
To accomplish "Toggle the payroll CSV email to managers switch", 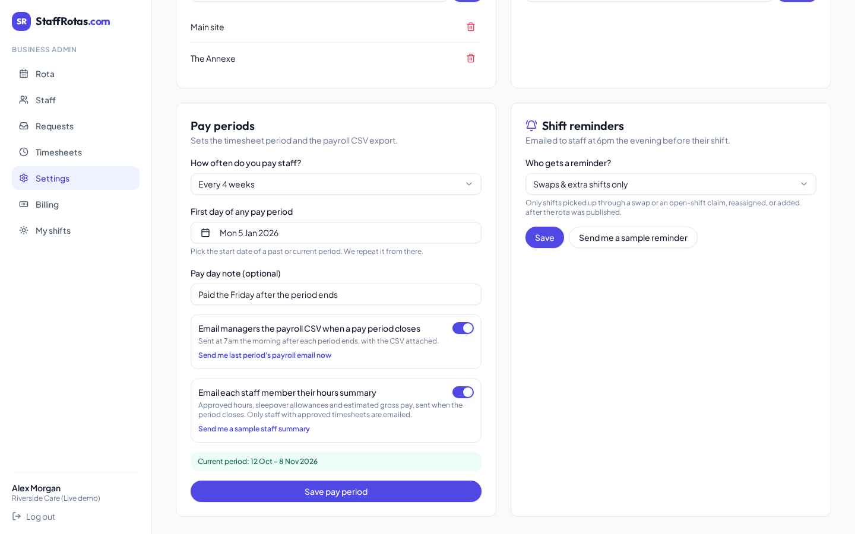I will pyautogui.click(x=463, y=328).
